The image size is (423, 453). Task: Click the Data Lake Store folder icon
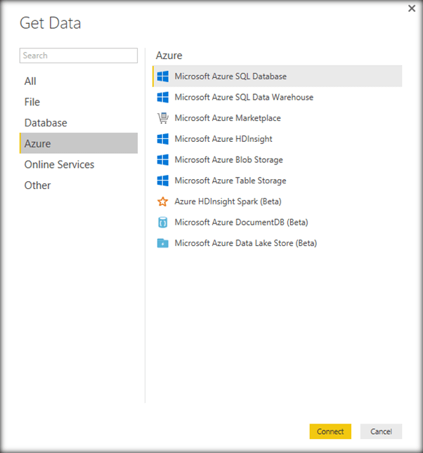[163, 243]
